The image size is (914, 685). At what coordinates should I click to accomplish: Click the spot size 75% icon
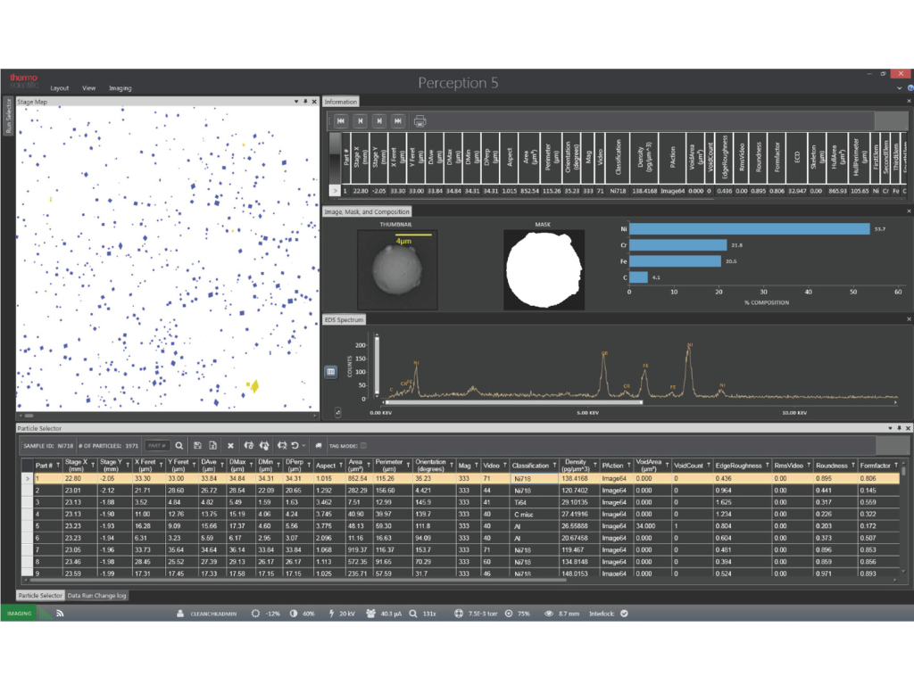click(x=509, y=614)
